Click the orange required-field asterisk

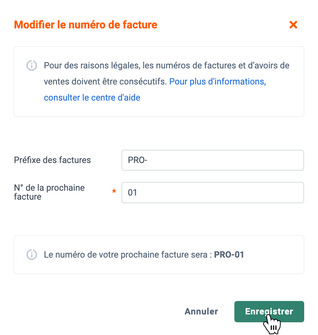coord(114,191)
